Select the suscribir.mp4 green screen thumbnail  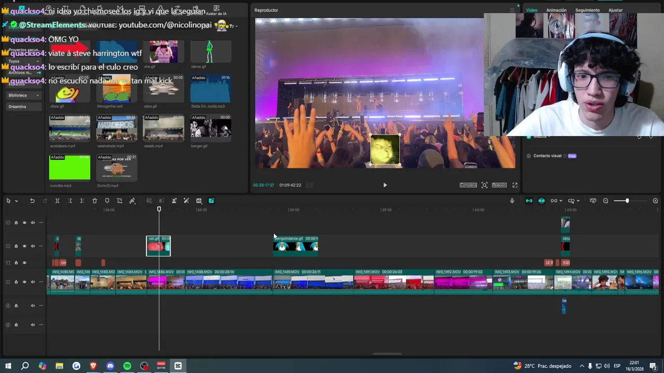70,168
